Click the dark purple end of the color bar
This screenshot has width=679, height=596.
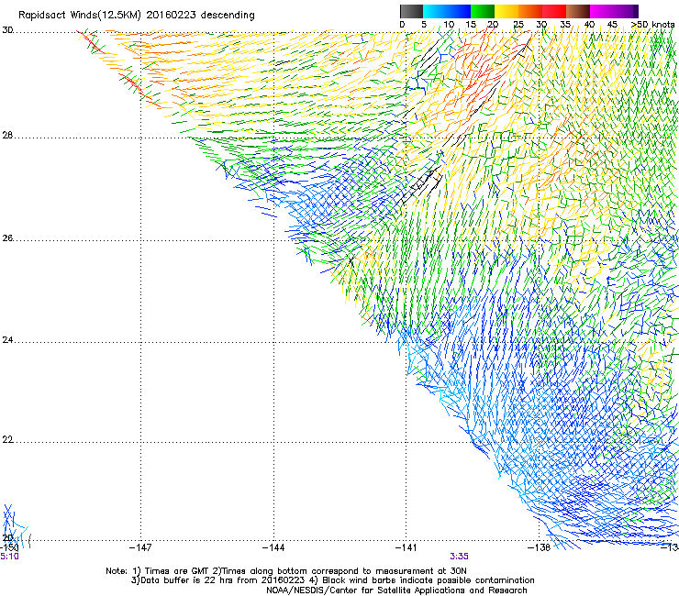(635, 11)
